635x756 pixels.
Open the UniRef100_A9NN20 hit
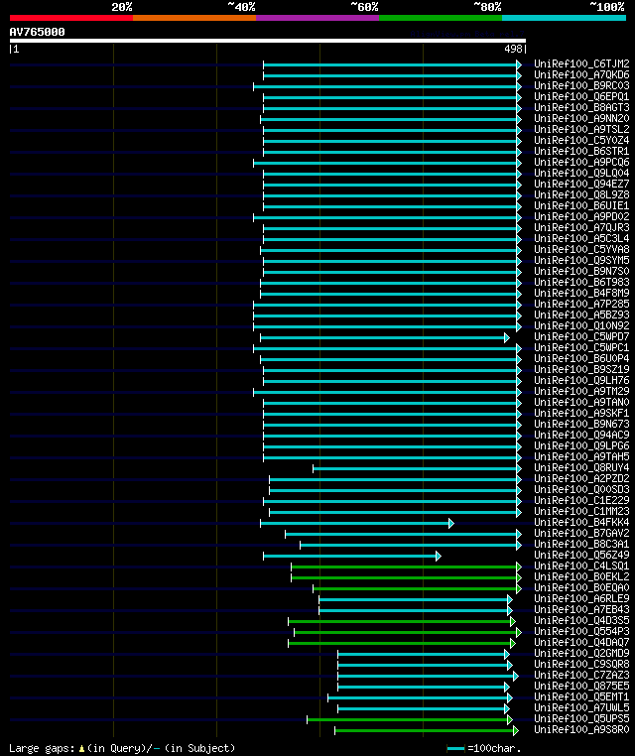(581, 118)
